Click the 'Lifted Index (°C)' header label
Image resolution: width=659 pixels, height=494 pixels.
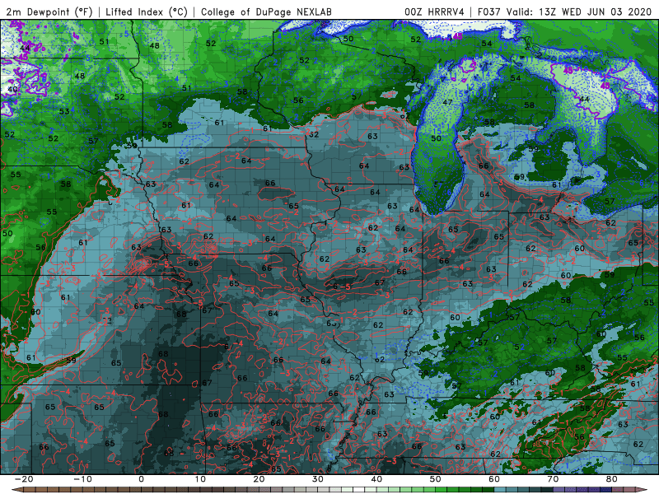tap(147, 12)
